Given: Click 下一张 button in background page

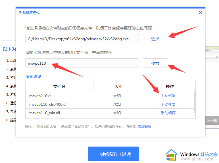Looking at the screenshot, I should [x=212, y=120].
